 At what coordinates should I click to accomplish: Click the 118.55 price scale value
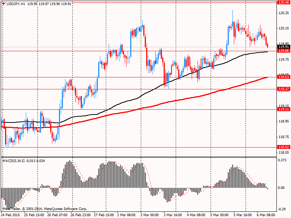[x=284, y=153]
